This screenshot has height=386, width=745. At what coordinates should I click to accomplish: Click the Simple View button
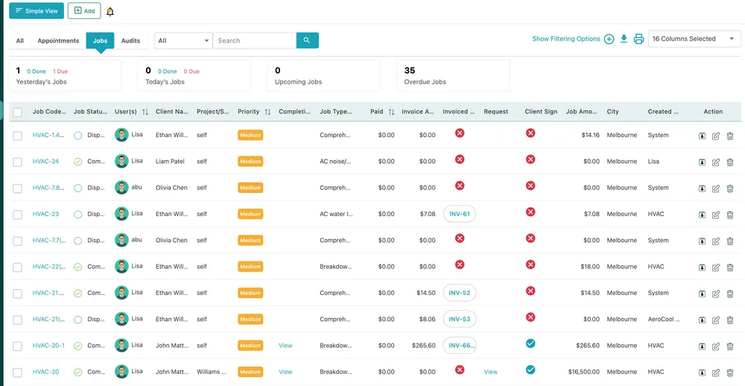(37, 10)
